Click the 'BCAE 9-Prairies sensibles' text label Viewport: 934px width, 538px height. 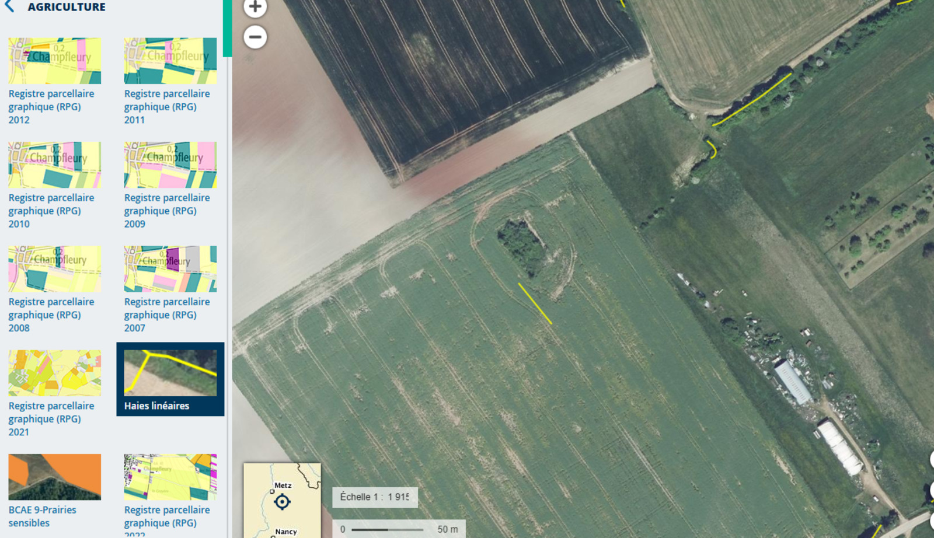[43, 516]
